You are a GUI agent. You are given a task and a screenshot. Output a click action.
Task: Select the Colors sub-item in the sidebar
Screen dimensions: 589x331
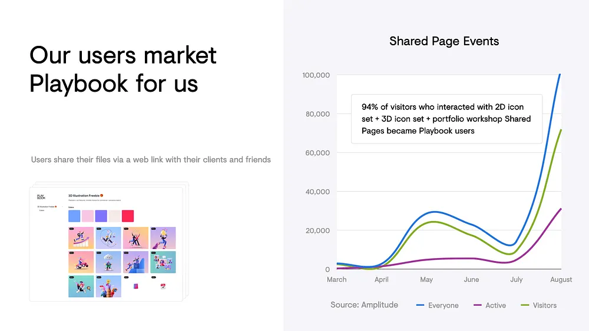coord(42,210)
